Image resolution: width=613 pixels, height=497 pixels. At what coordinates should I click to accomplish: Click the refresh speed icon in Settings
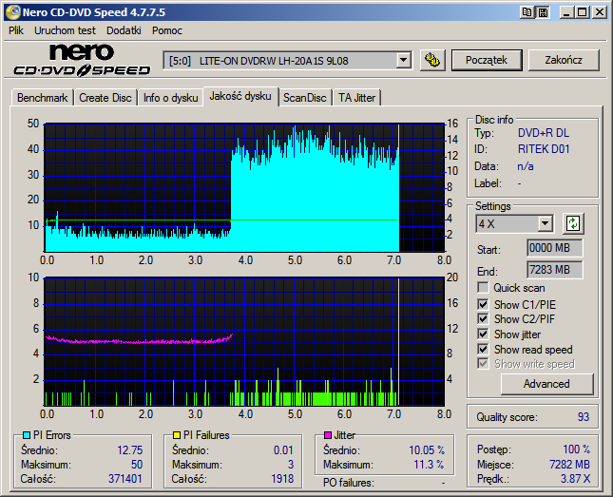[573, 223]
